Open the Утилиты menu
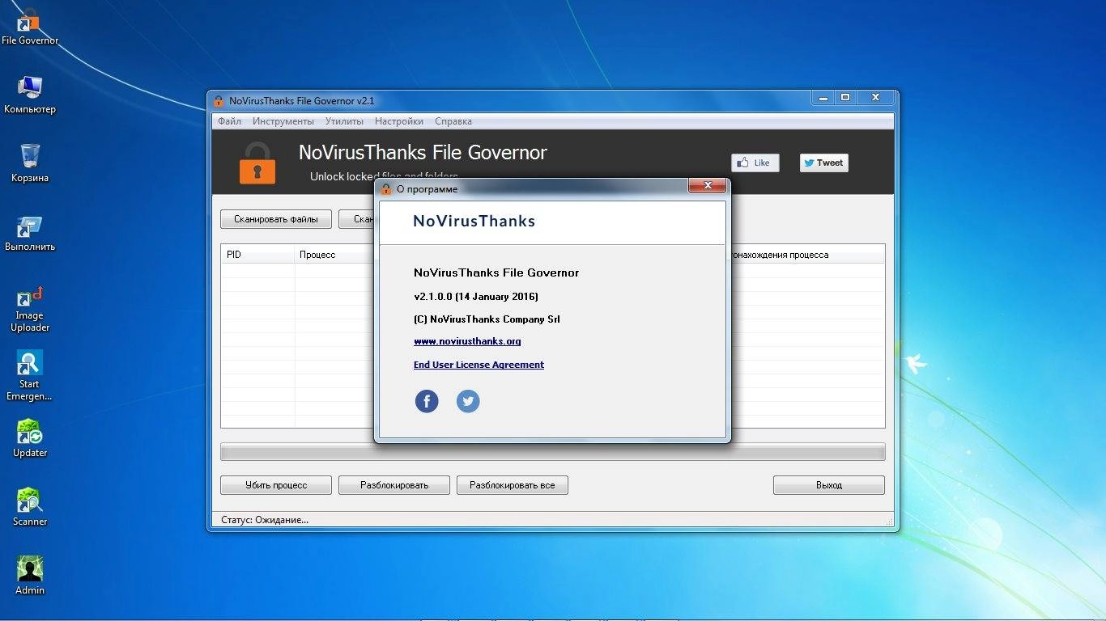 344,121
